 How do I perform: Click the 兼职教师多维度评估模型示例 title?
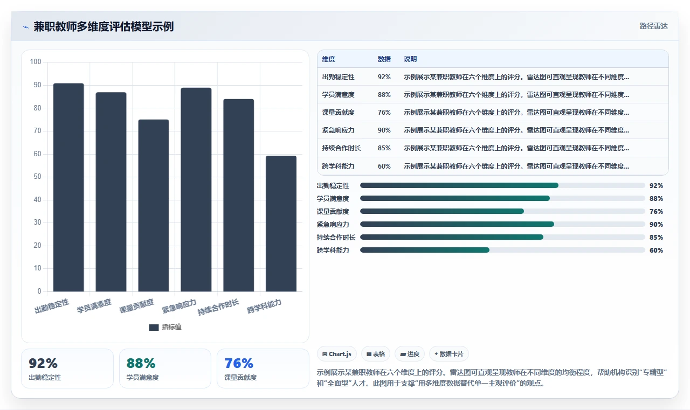(x=103, y=26)
